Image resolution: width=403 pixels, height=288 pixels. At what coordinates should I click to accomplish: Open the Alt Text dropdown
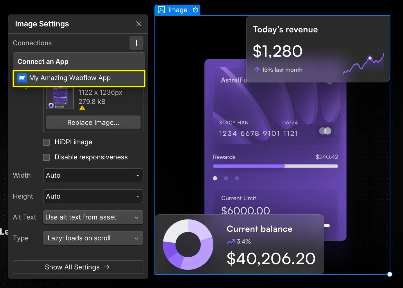tap(93, 217)
